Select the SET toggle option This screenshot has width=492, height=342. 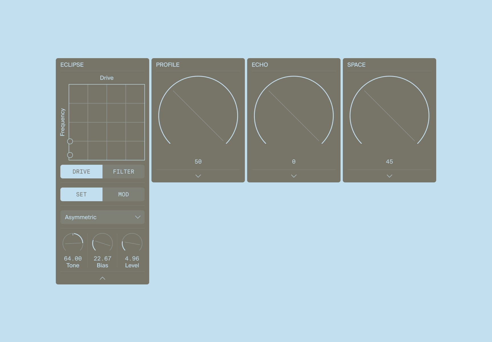[x=81, y=194]
